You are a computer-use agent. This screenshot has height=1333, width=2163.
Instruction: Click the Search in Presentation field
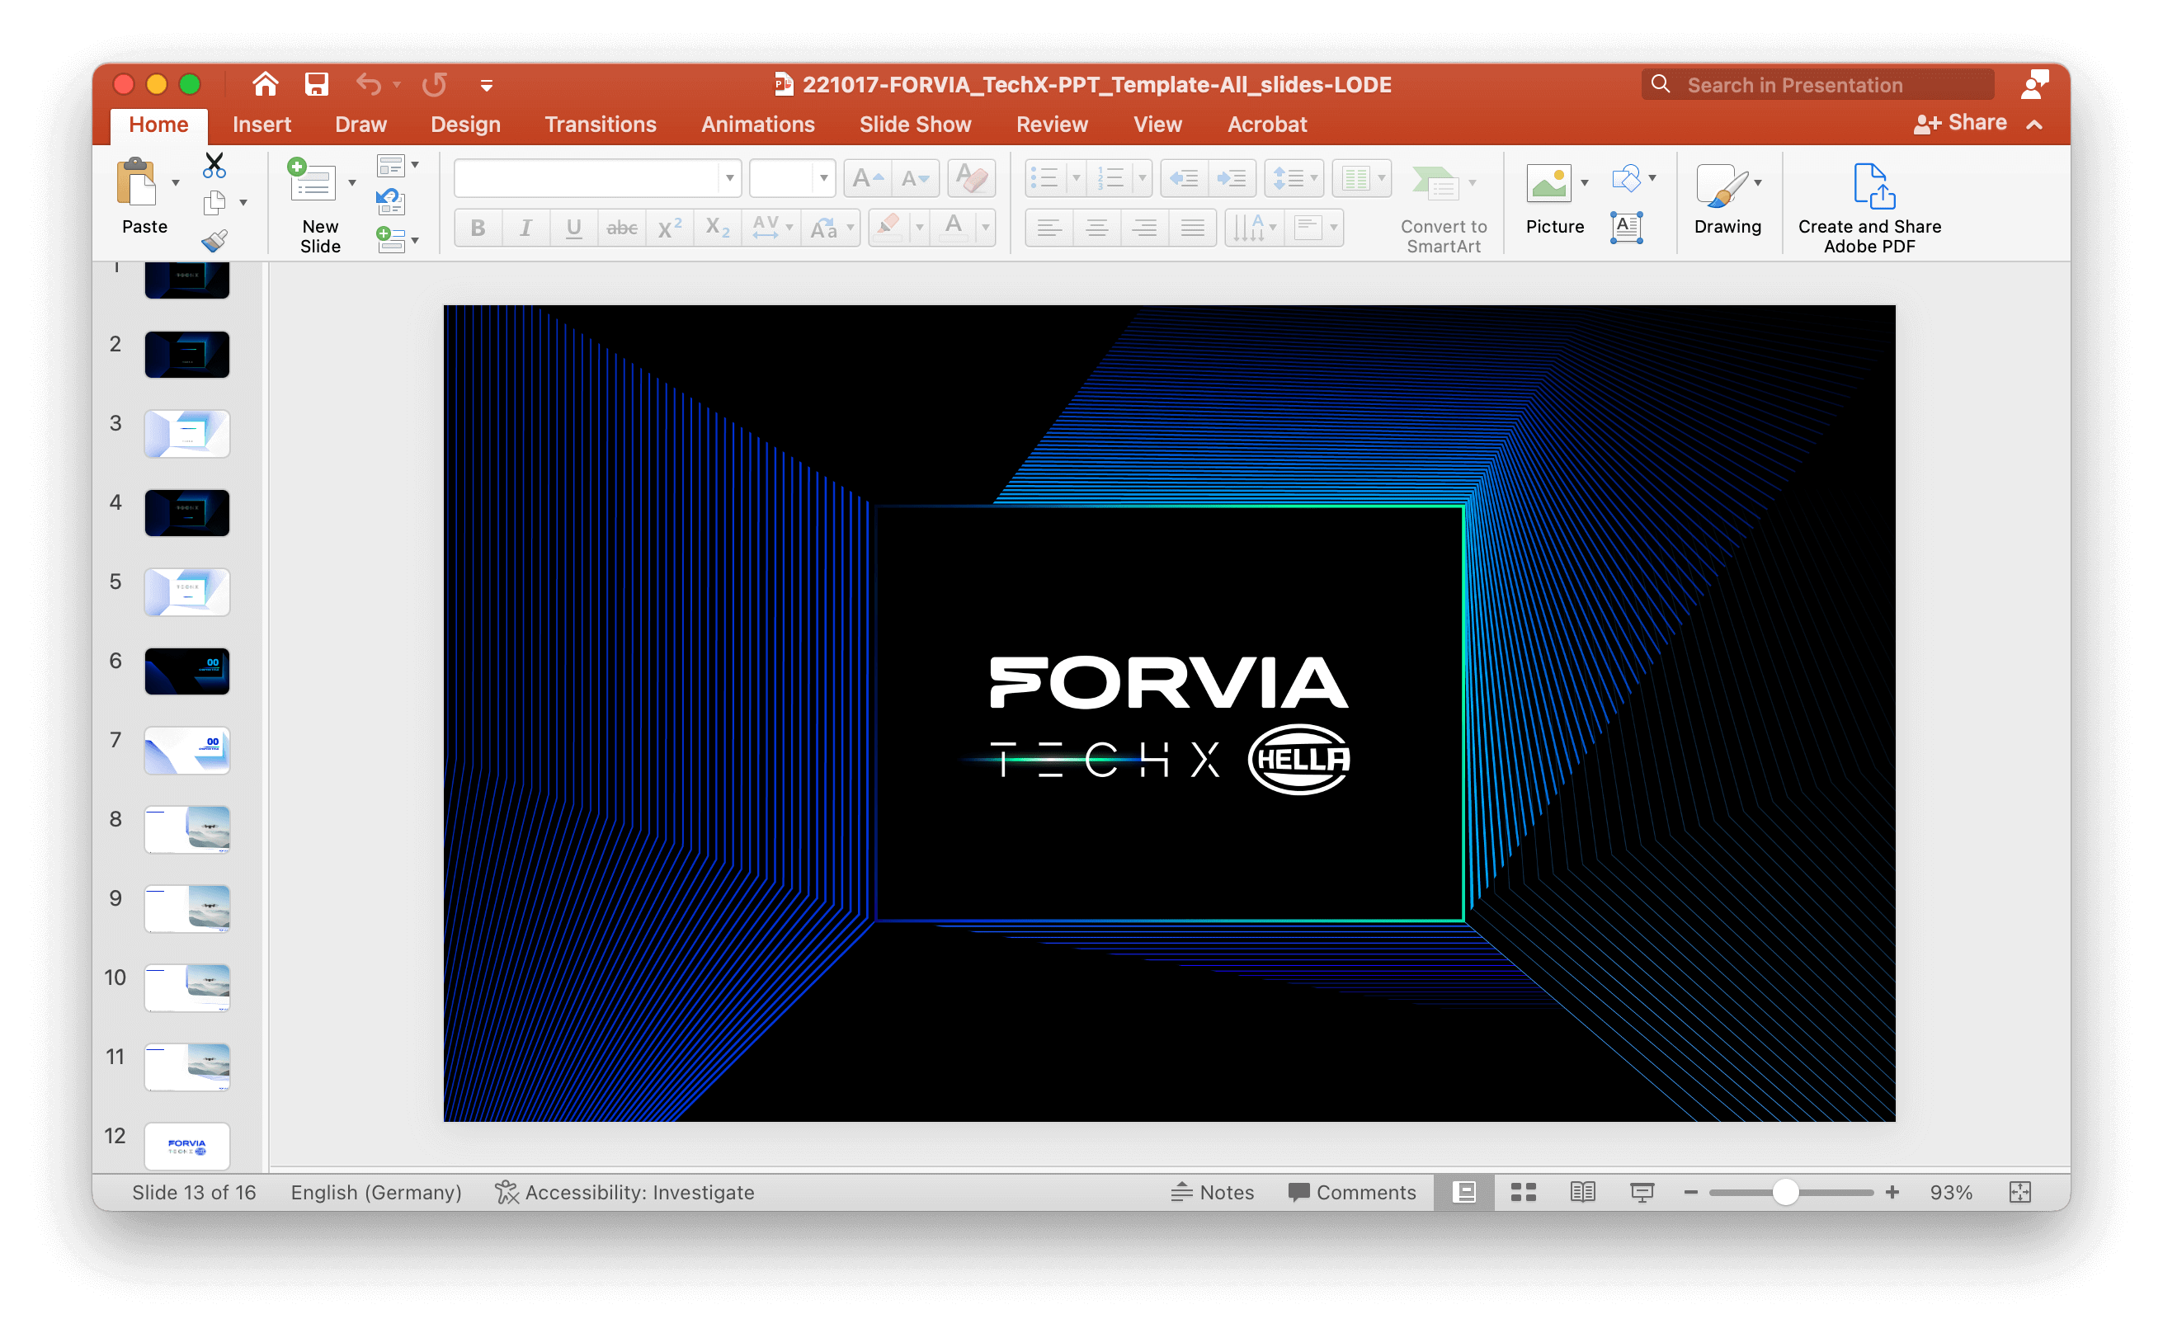(1817, 85)
